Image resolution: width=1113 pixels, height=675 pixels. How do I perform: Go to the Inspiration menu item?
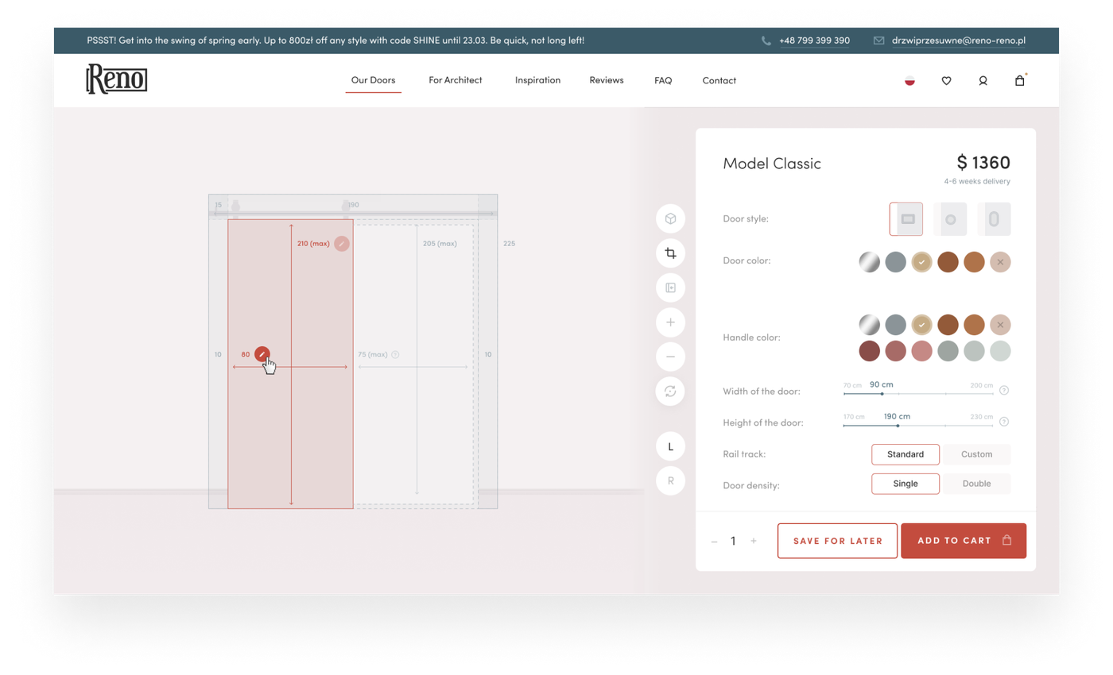tap(537, 80)
